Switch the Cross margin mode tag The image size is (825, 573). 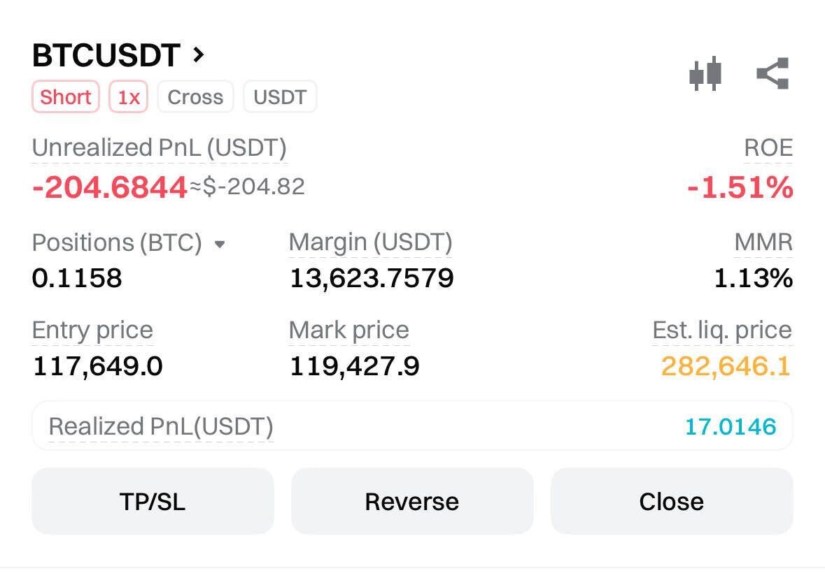[195, 97]
